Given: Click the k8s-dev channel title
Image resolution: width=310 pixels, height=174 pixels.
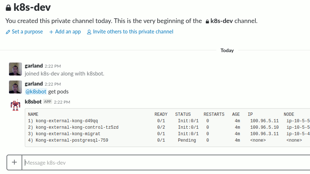Looking at the screenshot, I should pyautogui.click(x=32, y=7).
